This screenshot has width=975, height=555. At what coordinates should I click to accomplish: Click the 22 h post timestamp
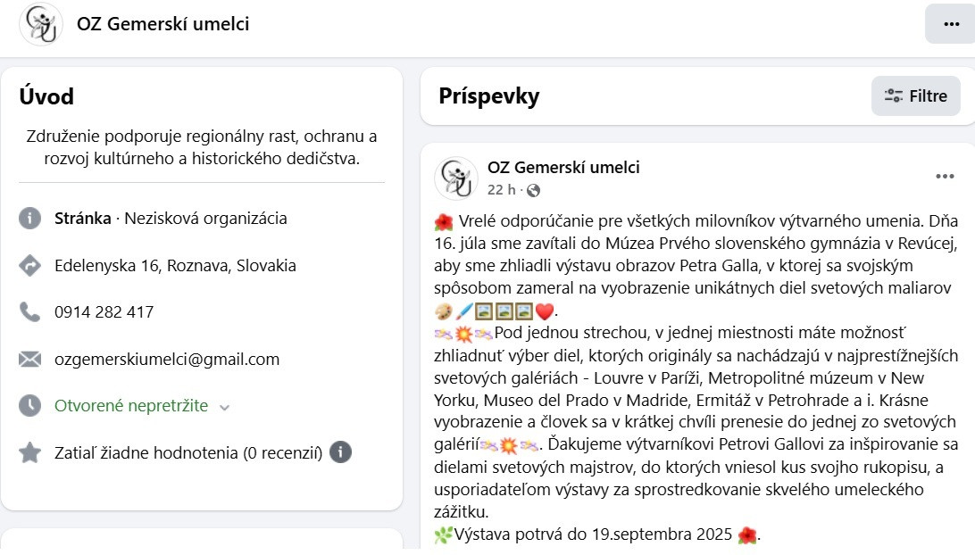pyautogui.click(x=501, y=190)
